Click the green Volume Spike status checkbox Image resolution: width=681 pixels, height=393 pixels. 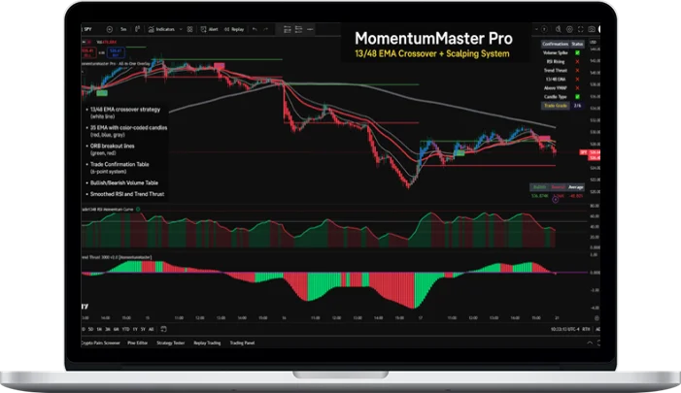[577, 52]
